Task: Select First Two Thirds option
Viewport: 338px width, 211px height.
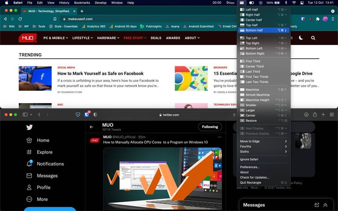Action: click(x=264, y=77)
